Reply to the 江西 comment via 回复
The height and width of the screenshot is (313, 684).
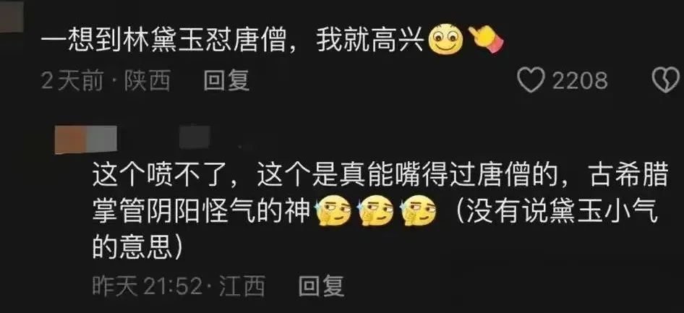321,286
